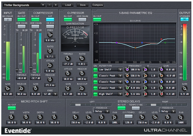This screenshot has height=136, width=193.
Task: Click the O-Pressor ATTACK knob
Action: [x=68, y=74]
